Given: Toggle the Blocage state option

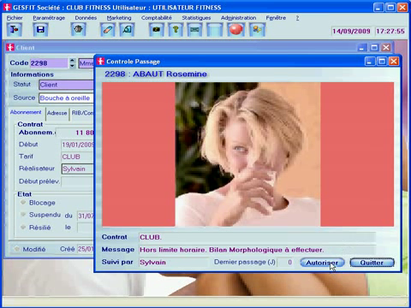Looking at the screenshot, I should click(x=23, y=203).
